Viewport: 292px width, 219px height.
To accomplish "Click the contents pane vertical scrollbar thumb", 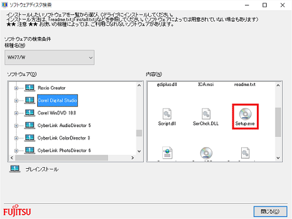I will point(278,122).
